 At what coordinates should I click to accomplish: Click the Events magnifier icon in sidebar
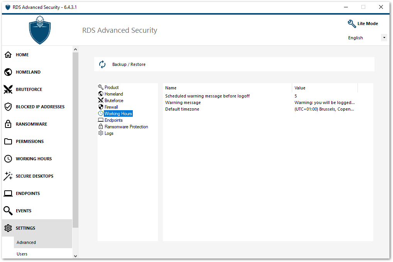[8, 211]
